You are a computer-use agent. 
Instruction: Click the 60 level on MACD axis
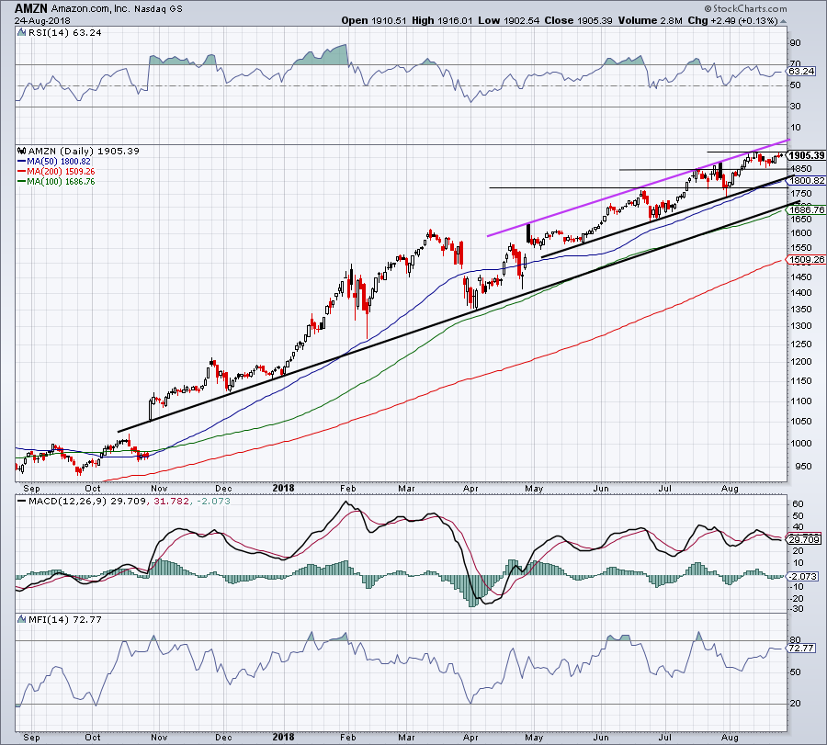(x=798, y=504)
